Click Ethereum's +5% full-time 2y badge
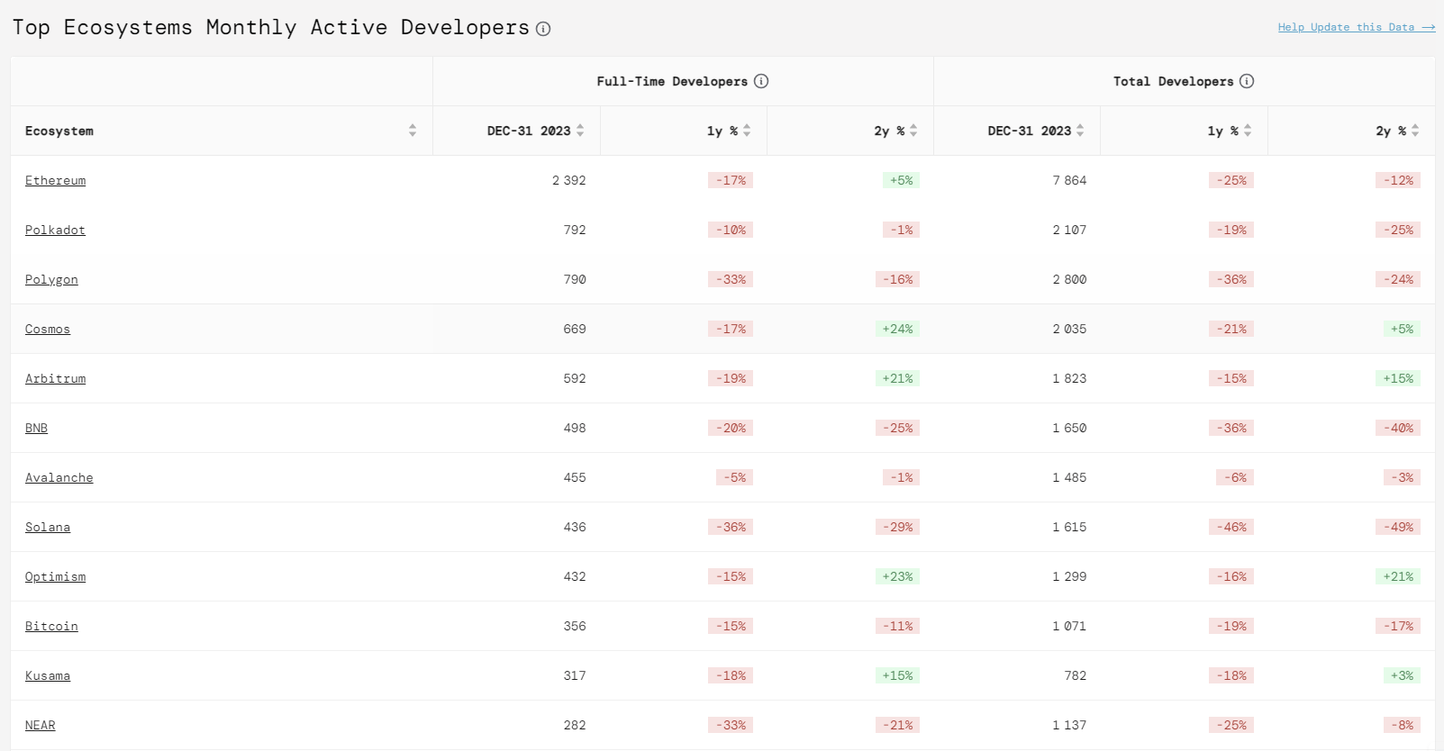The image size is (1444, 751). click(901, 180)
